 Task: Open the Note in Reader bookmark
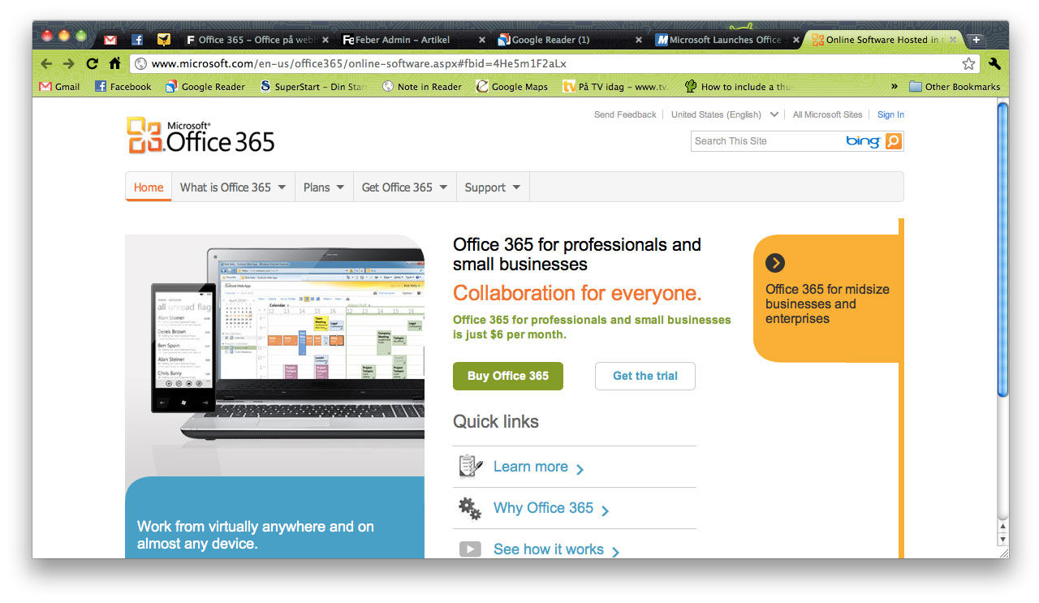click(x=421, y=87)
